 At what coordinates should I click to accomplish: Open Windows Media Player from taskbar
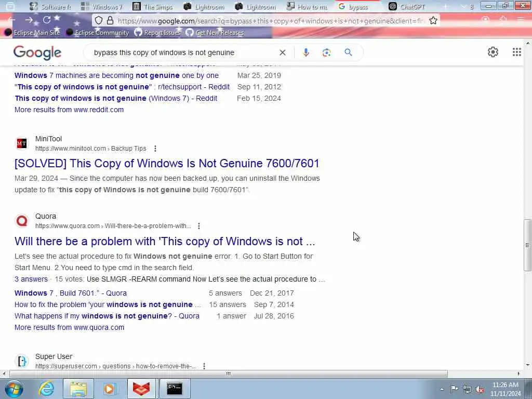(x=110, y=389)
